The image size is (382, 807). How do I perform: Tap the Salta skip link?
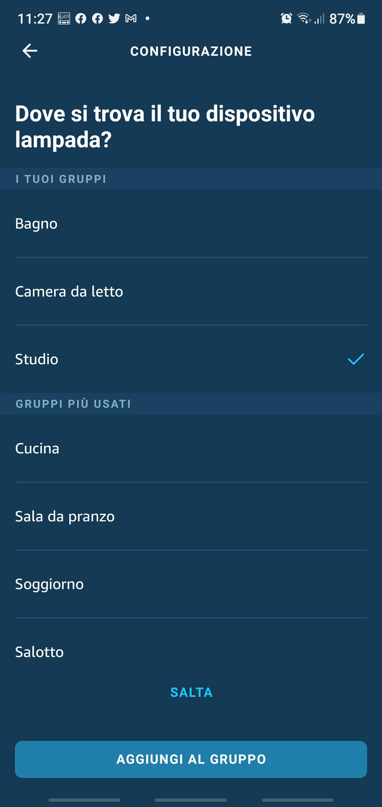pos(191,692)
